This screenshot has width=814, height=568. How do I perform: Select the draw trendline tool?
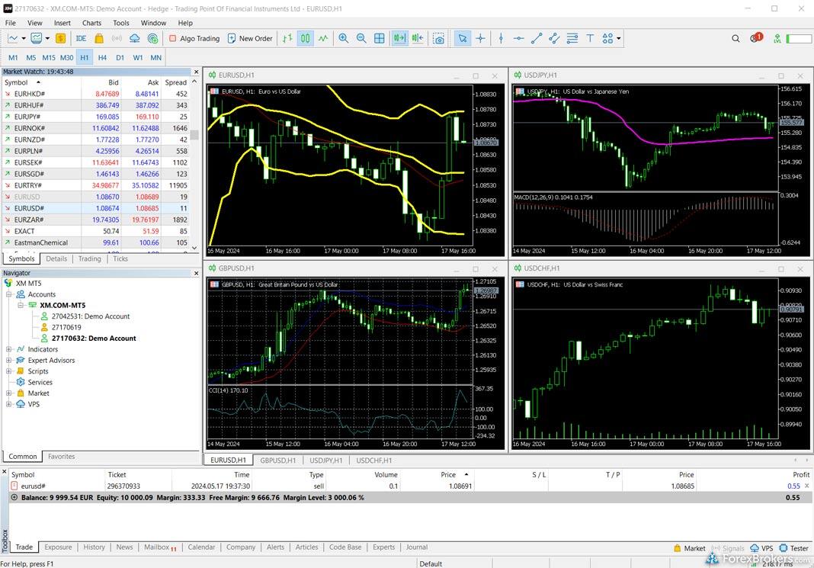click(536, 38)
